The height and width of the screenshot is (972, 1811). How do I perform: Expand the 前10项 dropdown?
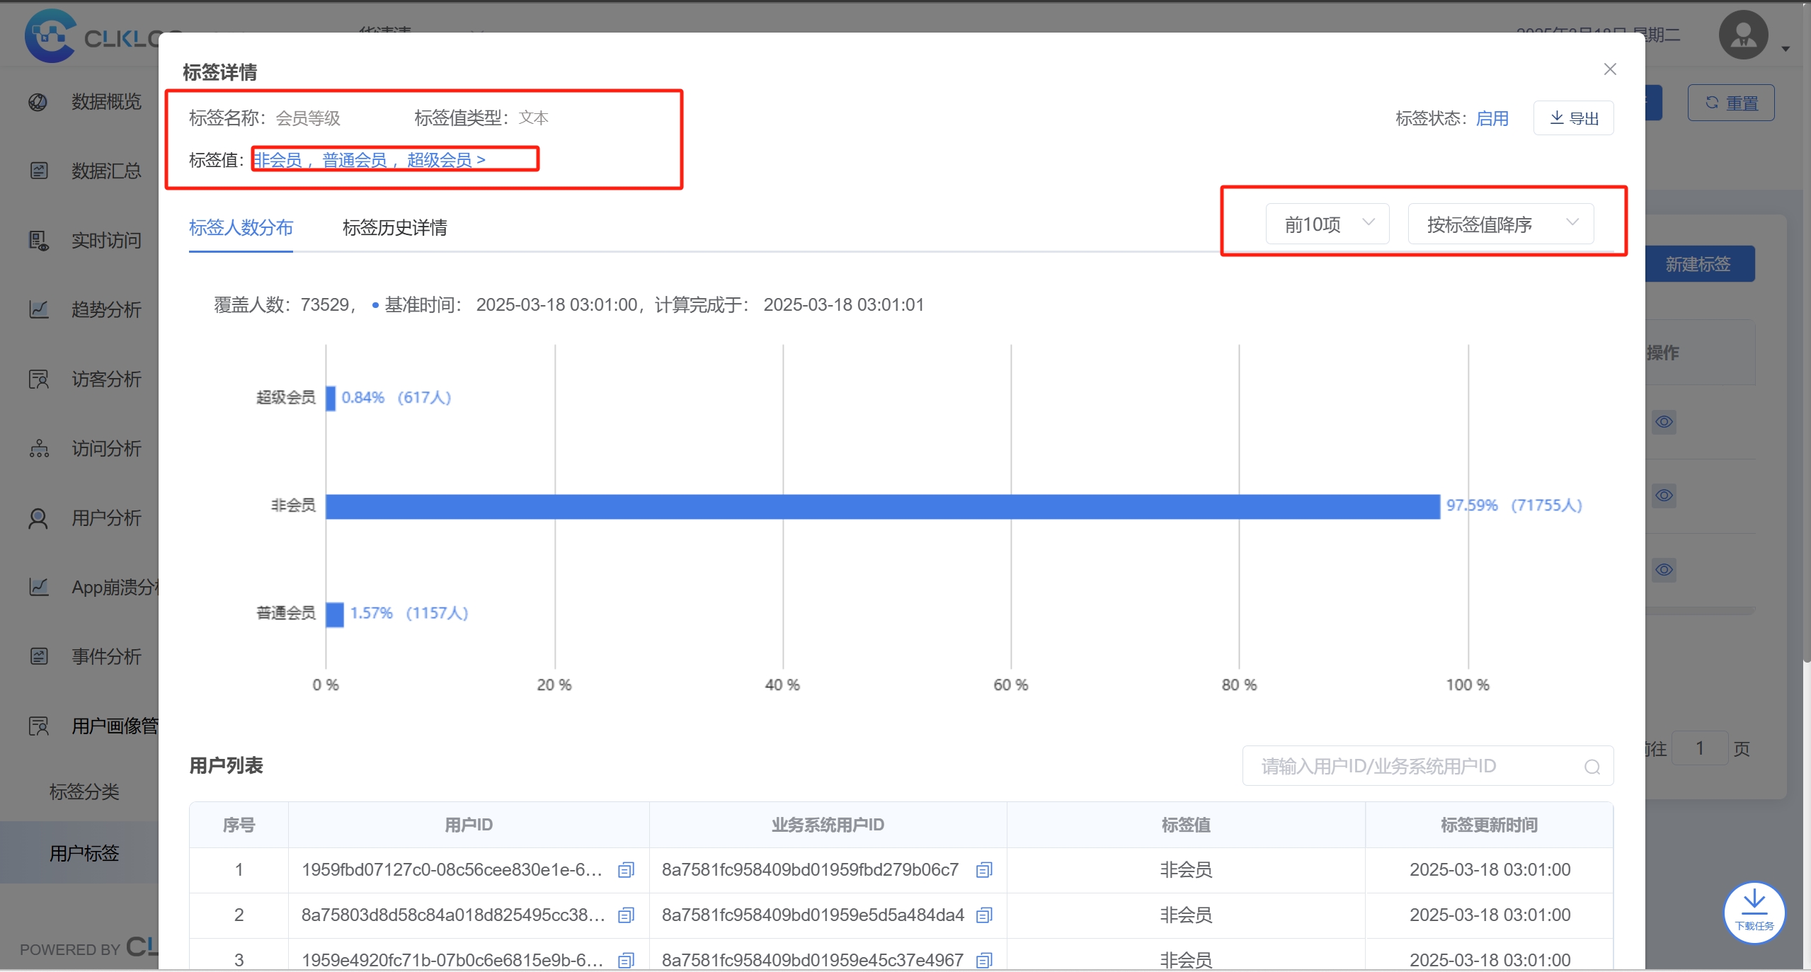click(x=1327, y=224)
